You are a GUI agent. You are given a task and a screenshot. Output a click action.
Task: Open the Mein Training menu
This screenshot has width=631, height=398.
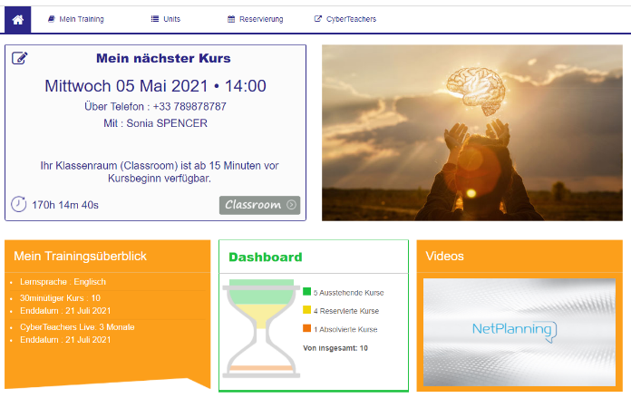pos(76,19)
